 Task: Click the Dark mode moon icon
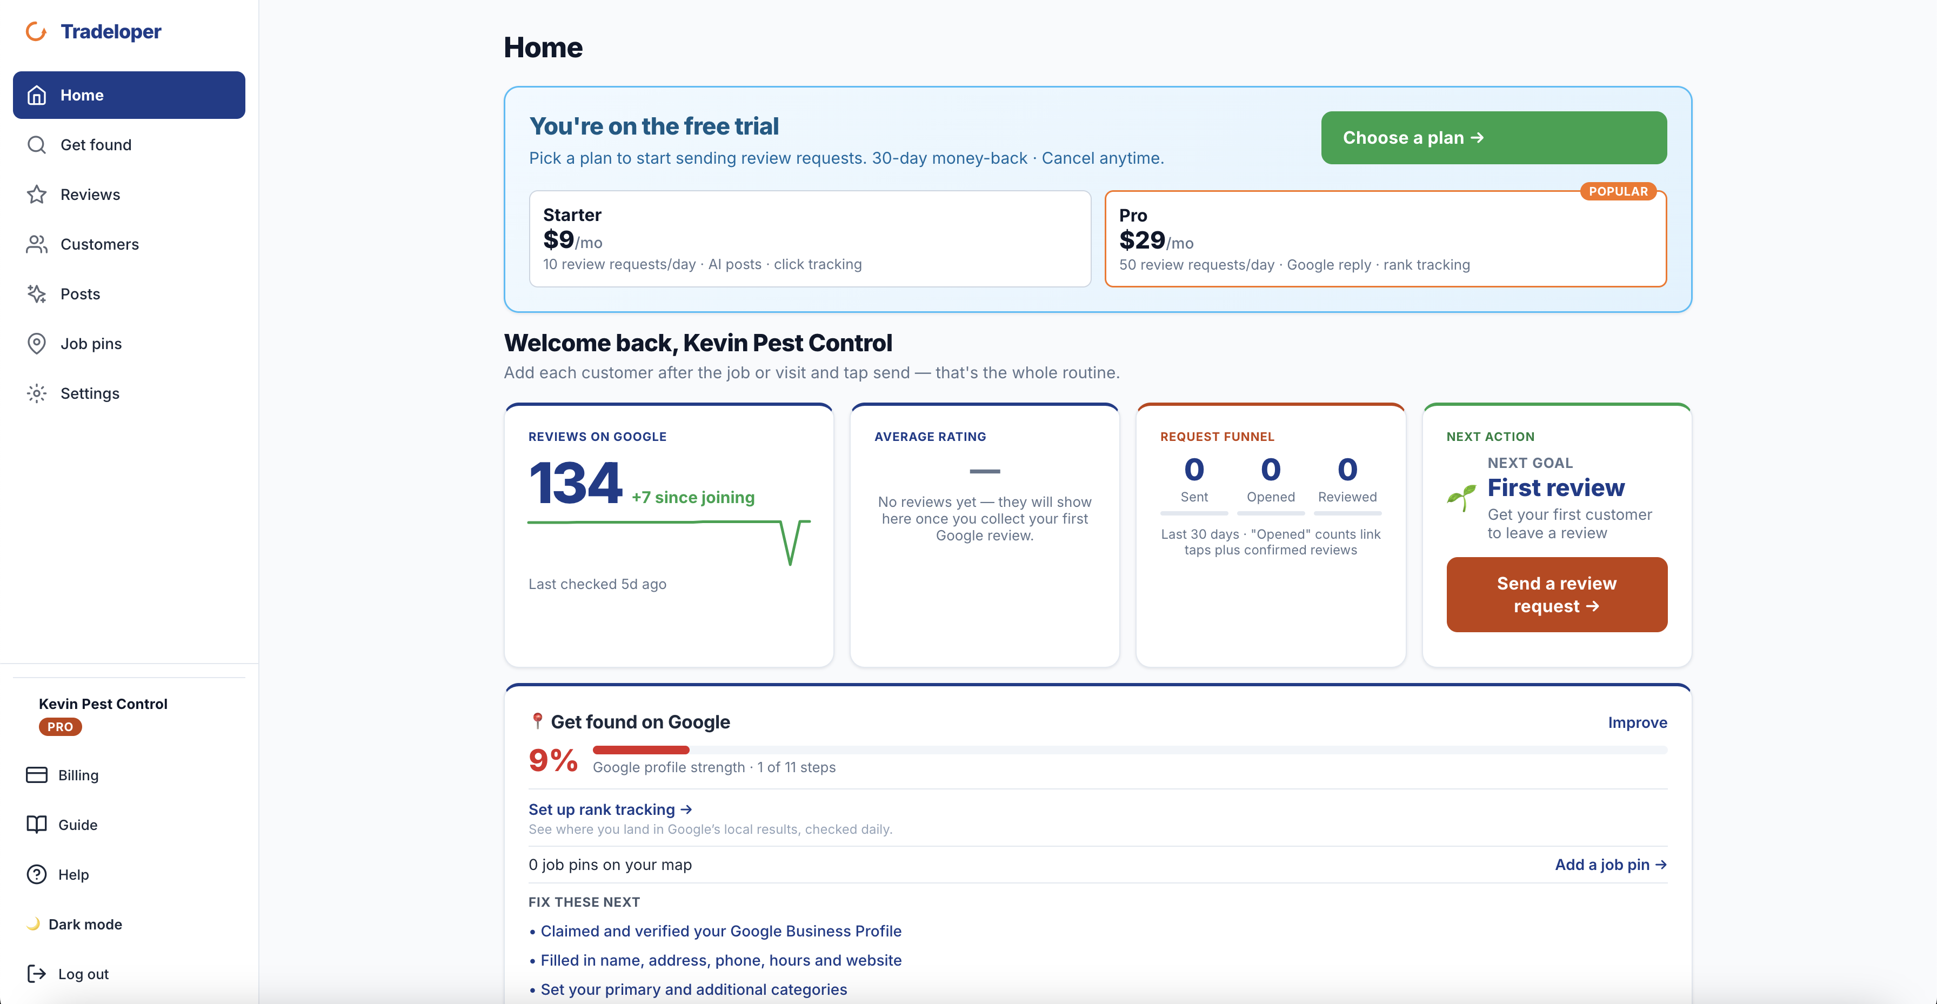(x=34, y=924)
